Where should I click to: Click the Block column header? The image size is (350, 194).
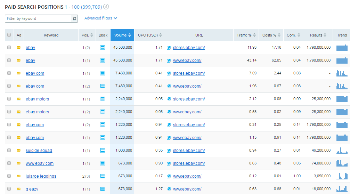(x=103, y=35)
